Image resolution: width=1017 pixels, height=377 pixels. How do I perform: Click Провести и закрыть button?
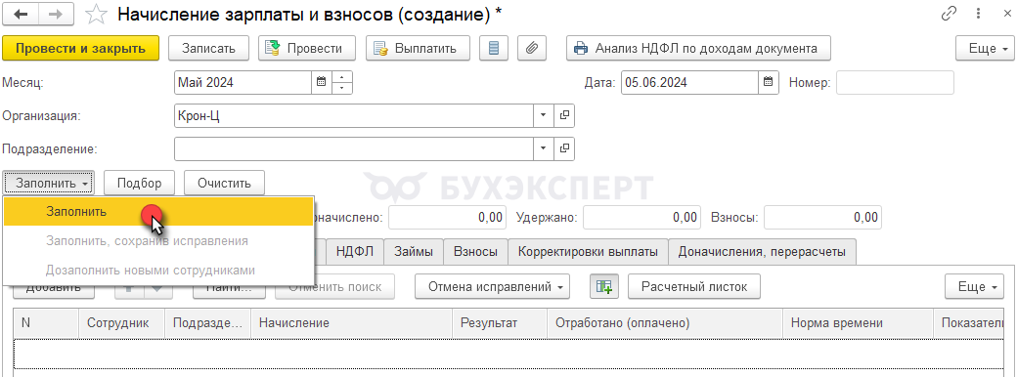[80, 48]
